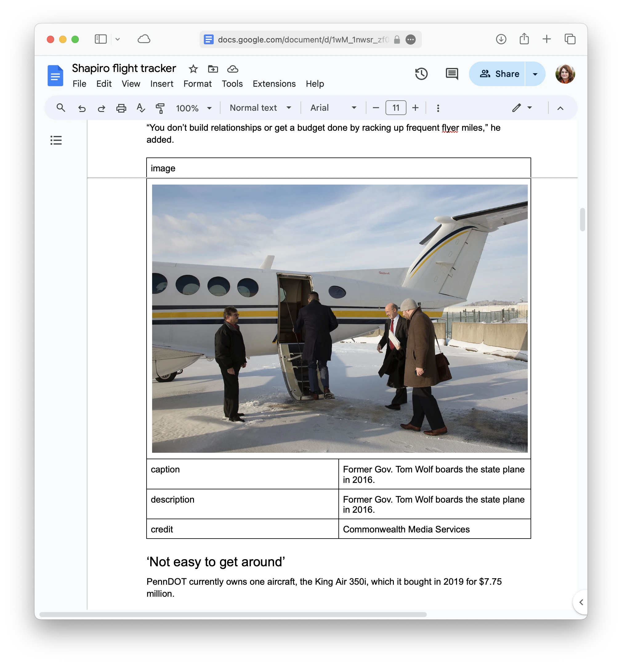This screenshot has width=622, height=665.
Task: Open editing mode pencil dropdown
Action: coord(522,108)
